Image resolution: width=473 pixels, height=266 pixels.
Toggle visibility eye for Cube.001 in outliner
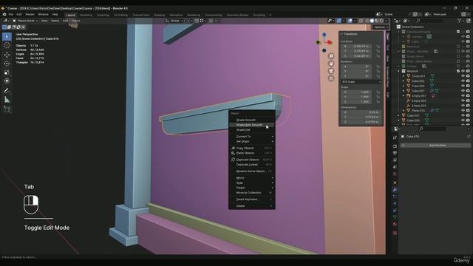click(463, 115)
